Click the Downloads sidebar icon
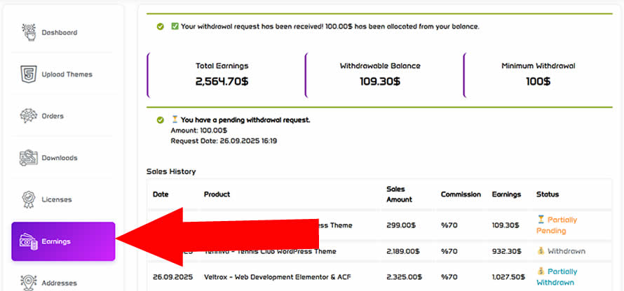Image resolution: width=624 pixels, height=291 pixels. [x=29, y=158]
